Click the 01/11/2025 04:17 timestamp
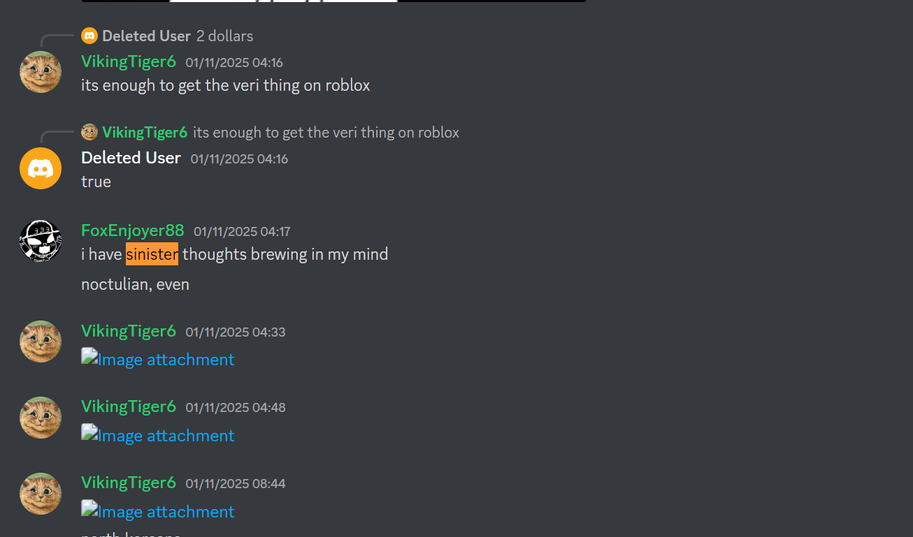The height and width of the screenshot is (537, 913). pyautogui.click(x=242, y=231)
